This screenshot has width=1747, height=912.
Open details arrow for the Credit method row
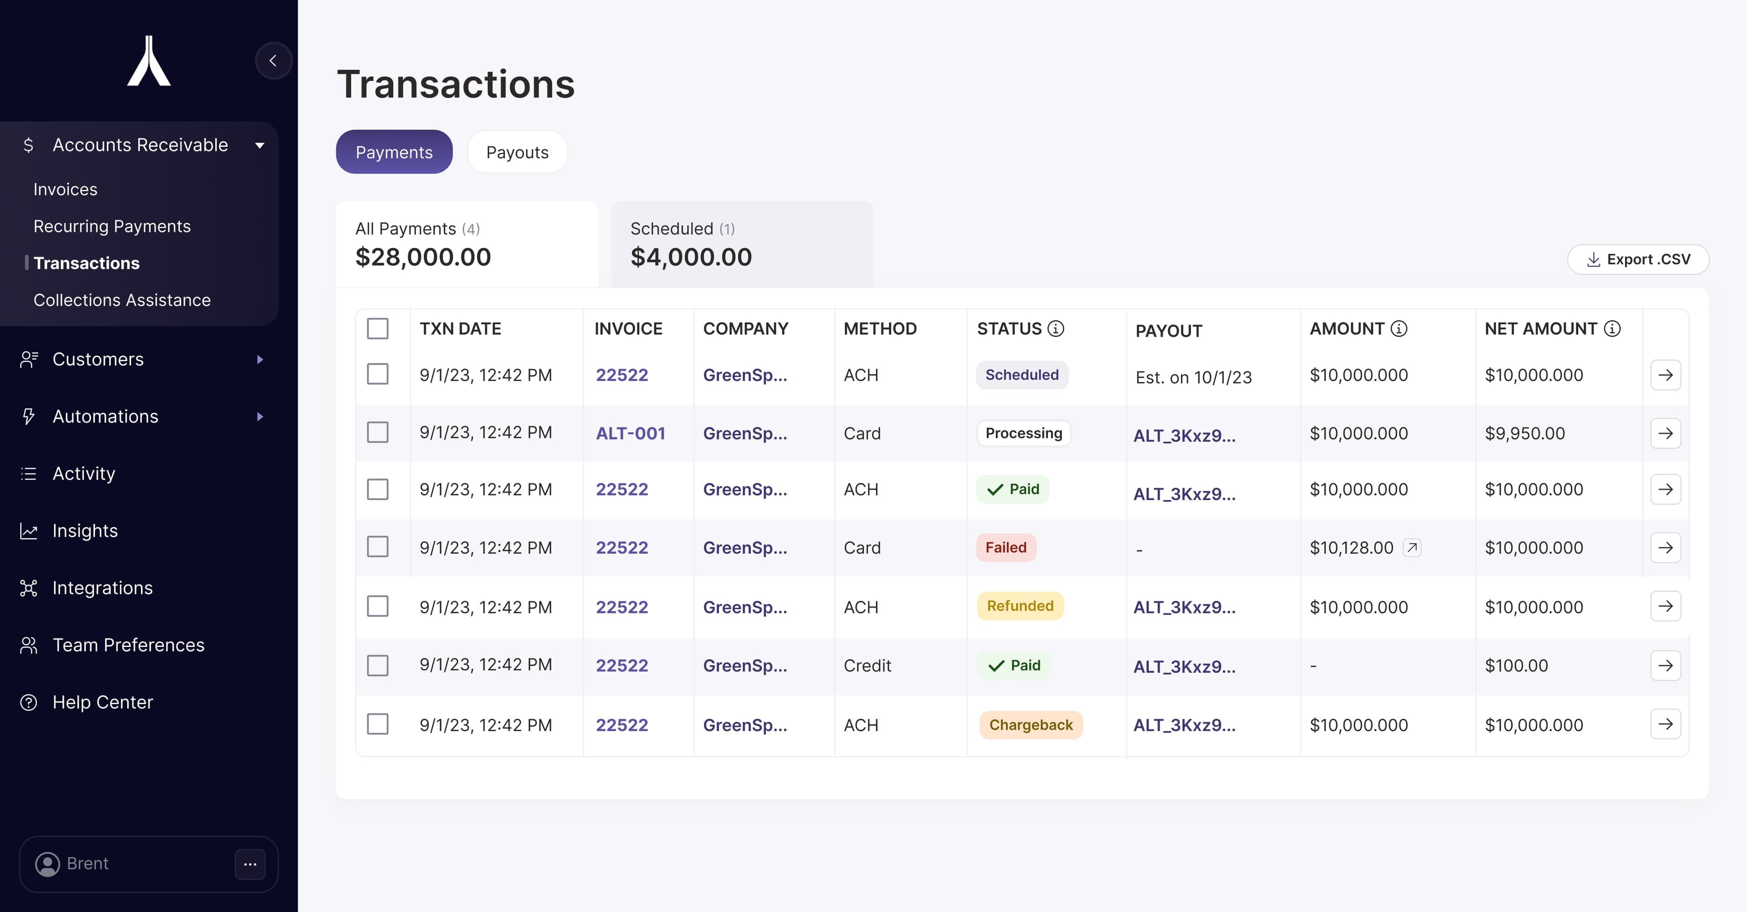pyautogui.click(x=1666, y=666)
